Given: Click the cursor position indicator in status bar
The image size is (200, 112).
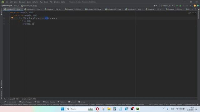Looking at the screenshot, I should pos(153,105).
